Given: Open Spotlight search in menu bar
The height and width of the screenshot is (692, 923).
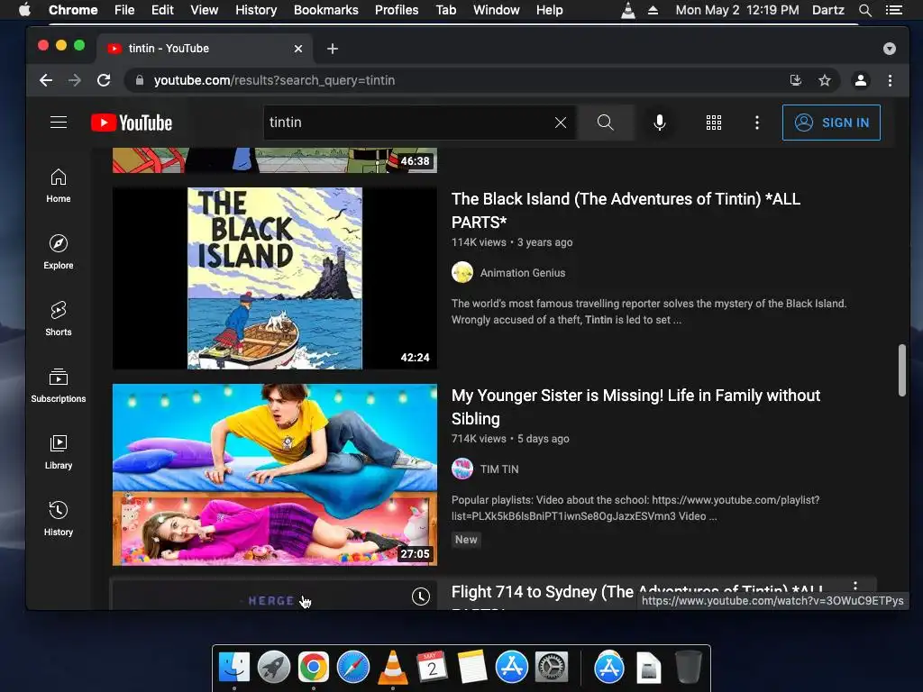Looking at the screenshot, I should (864, 10).
